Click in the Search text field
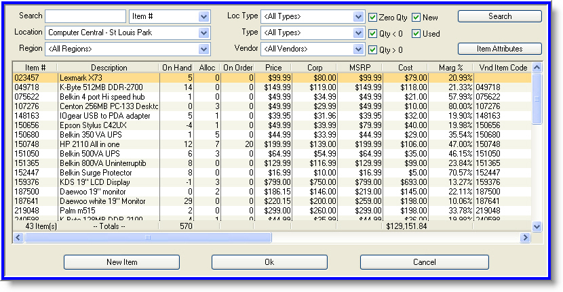 pyautogui.click(x=85, y=16)
